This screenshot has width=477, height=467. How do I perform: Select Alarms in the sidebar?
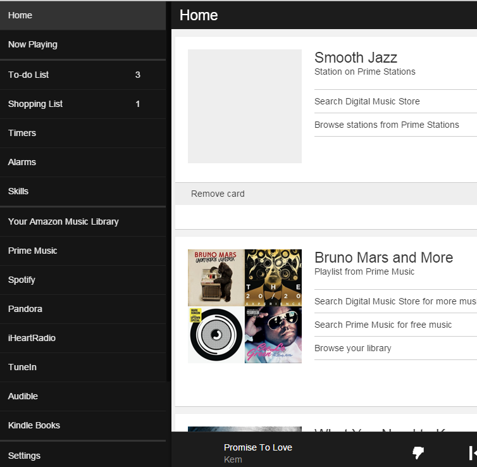(x=83, y=162)
